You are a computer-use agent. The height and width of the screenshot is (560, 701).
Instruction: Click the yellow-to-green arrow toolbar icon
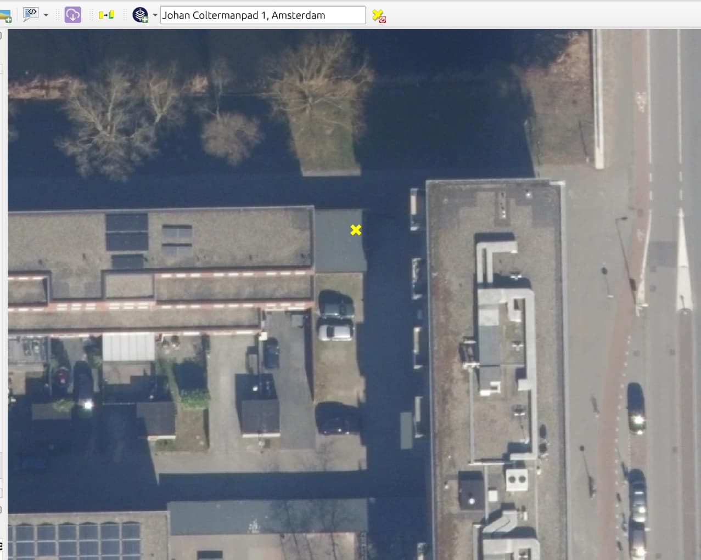click(x=106, y=15)
